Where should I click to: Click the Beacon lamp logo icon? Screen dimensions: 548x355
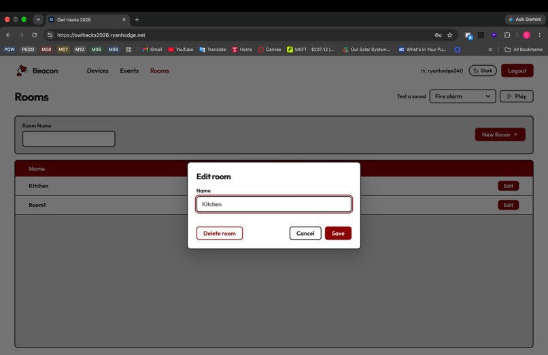click(x=22, y=71)
